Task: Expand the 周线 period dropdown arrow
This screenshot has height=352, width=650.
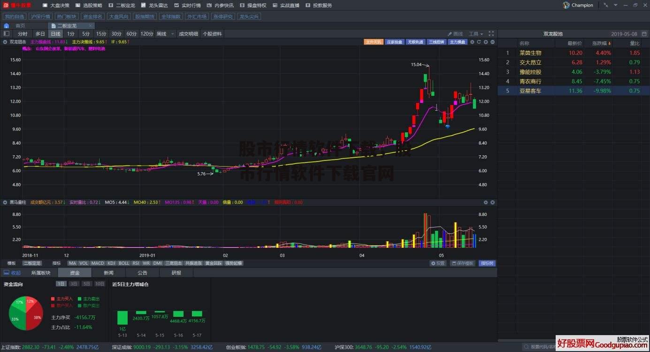Action: [x=173, y=34]
